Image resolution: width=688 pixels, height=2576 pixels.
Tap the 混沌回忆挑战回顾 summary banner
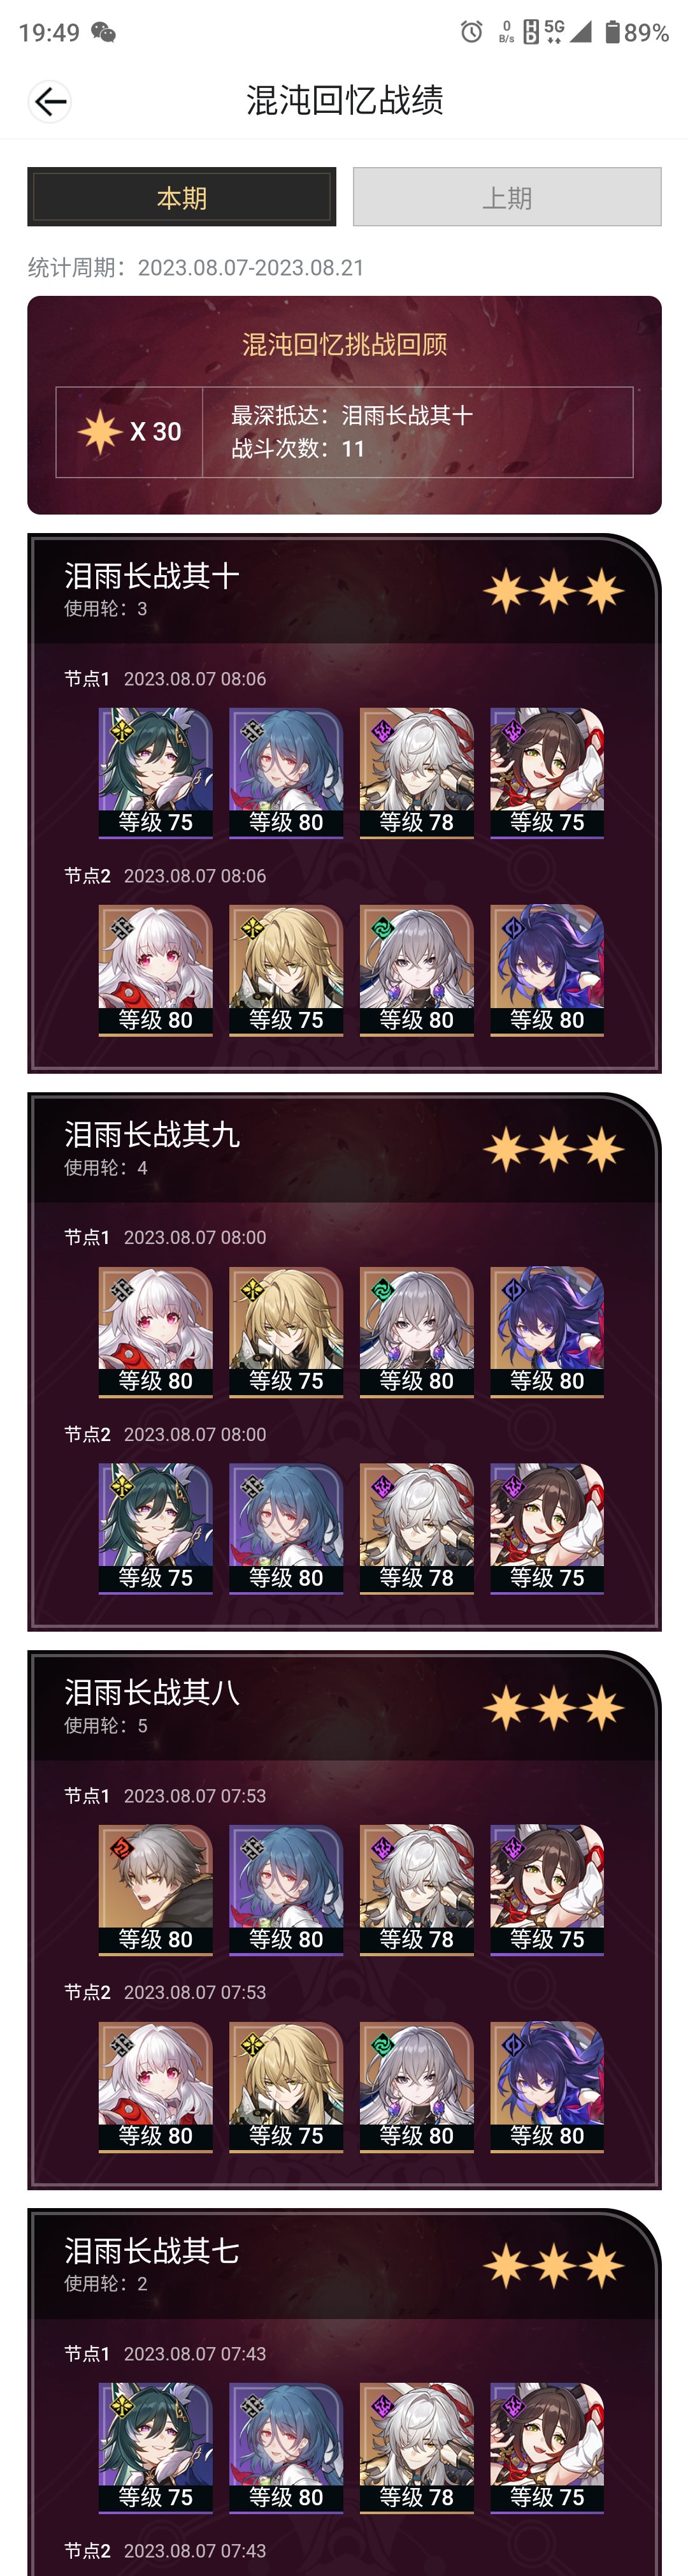345,405
